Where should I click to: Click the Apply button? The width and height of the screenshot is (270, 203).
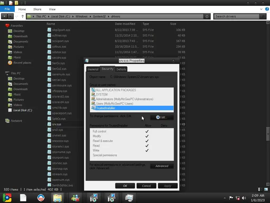coord(167,186)
